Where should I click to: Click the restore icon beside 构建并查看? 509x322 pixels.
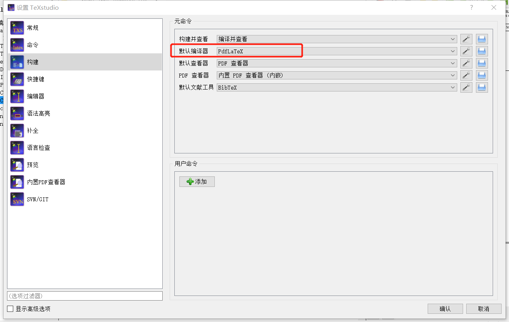481,39
